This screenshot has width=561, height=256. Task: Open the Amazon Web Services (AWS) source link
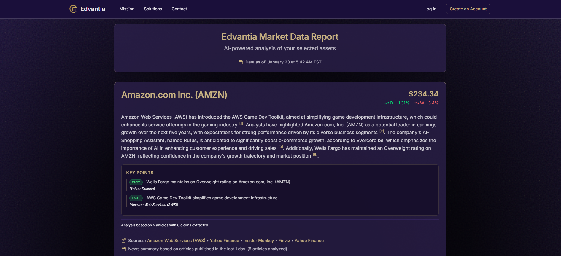(176, 241)
